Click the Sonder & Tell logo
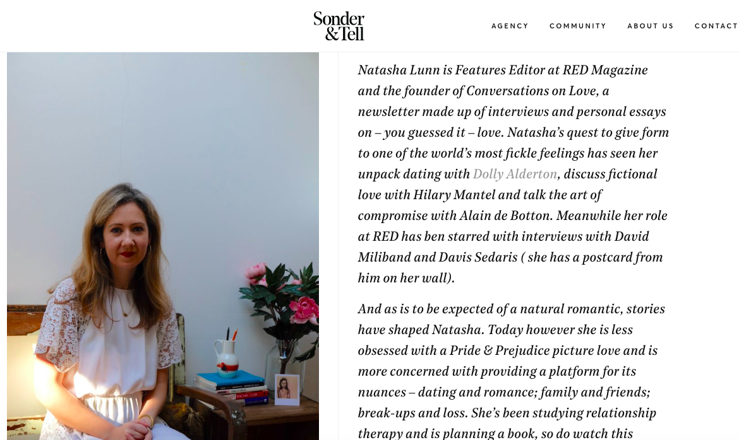The height and width of the screenshot is (440, 739). (339, 26)
